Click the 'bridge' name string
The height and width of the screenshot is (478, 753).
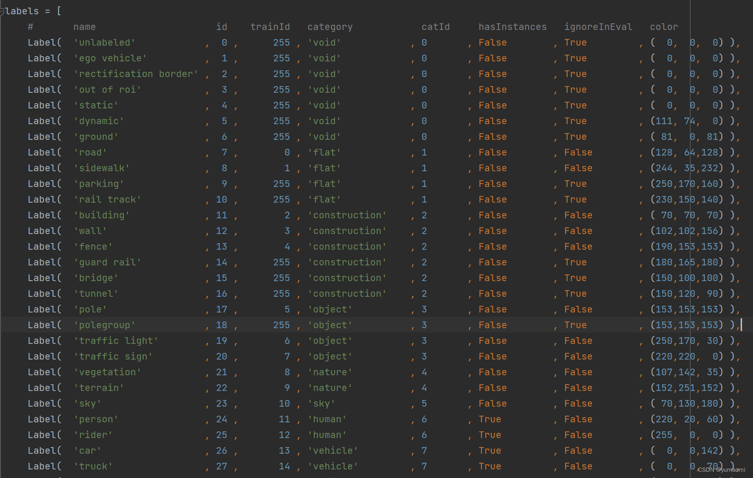(96, 278)
